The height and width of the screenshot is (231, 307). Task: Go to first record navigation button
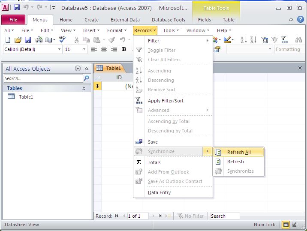coord(117,216)
